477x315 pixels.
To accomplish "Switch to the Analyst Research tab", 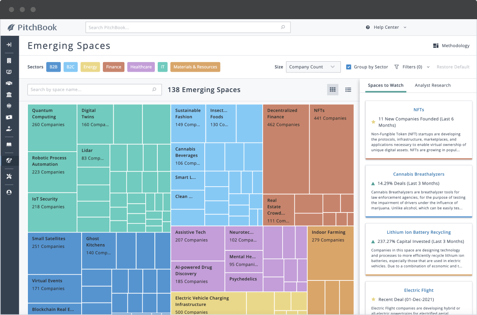I will 432,85.
